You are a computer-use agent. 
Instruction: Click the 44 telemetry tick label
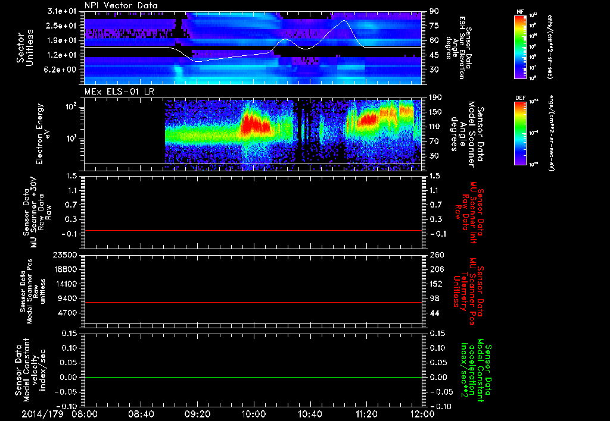pyautogui.click(x=434, y=313)
